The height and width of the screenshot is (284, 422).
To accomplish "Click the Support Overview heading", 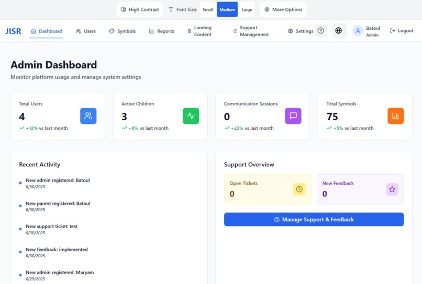I will [x=249, y=165].
